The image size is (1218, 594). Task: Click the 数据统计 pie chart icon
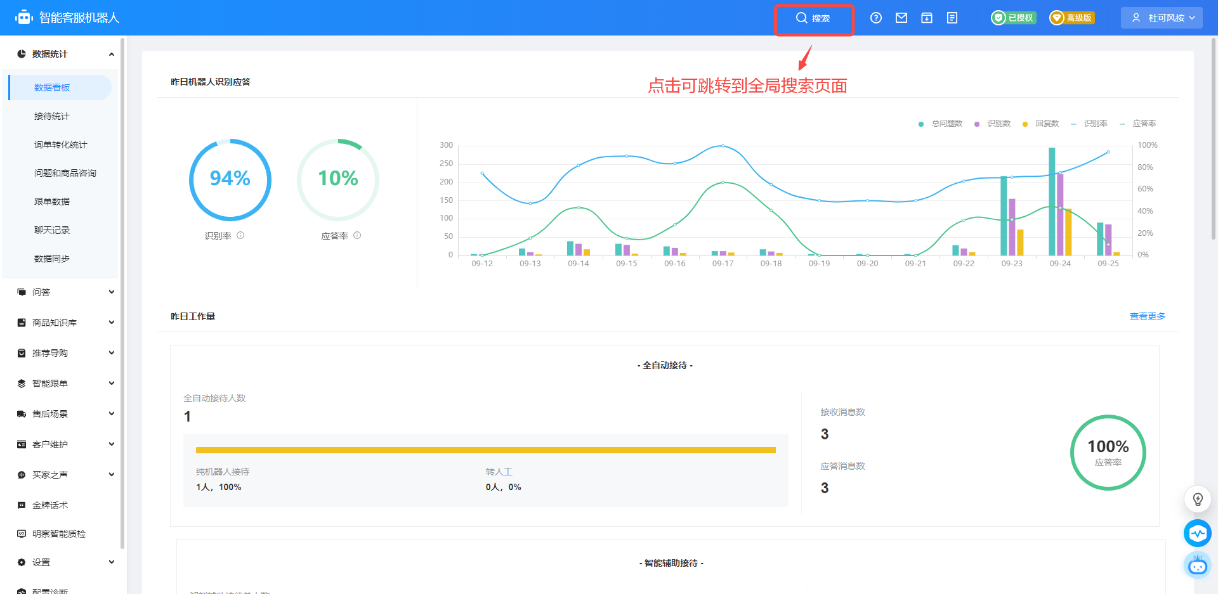click(x=22, y=54)
